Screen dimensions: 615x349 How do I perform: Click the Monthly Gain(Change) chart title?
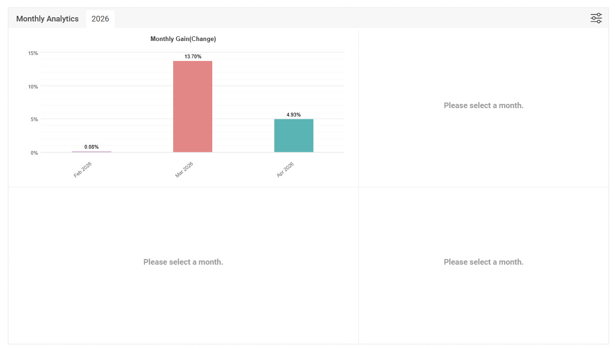coord(183,39)
